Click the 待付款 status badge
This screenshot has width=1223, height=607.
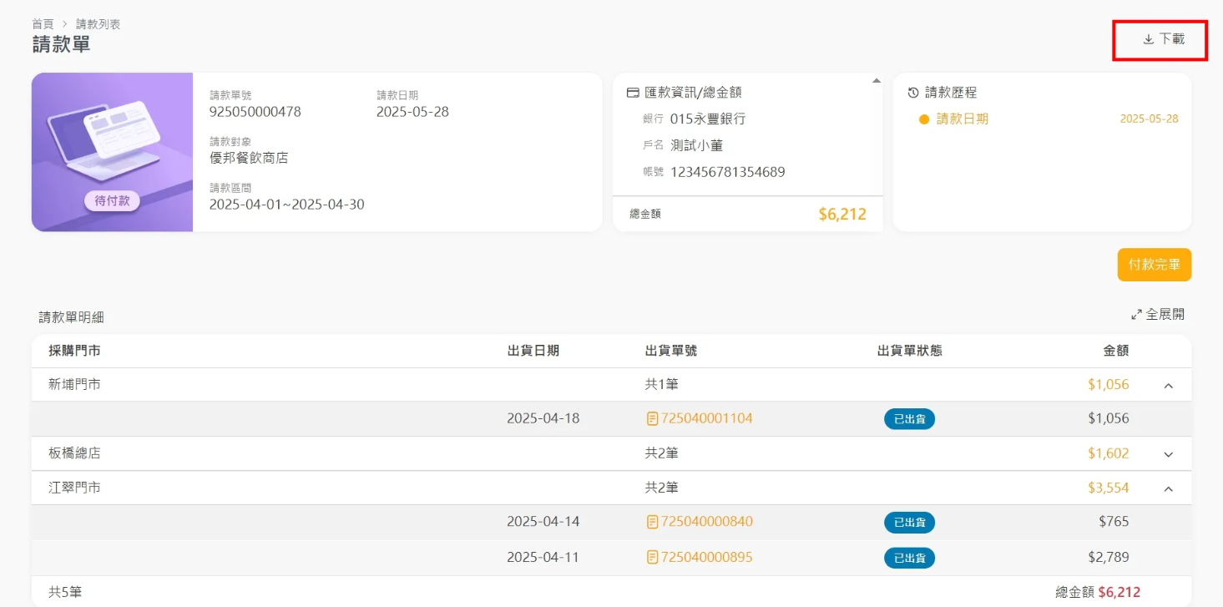pos(113,200)
